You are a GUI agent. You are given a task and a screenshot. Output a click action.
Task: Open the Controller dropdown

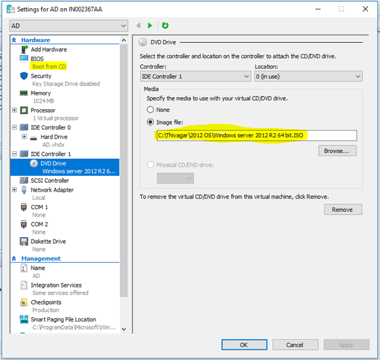click(195, 76)
